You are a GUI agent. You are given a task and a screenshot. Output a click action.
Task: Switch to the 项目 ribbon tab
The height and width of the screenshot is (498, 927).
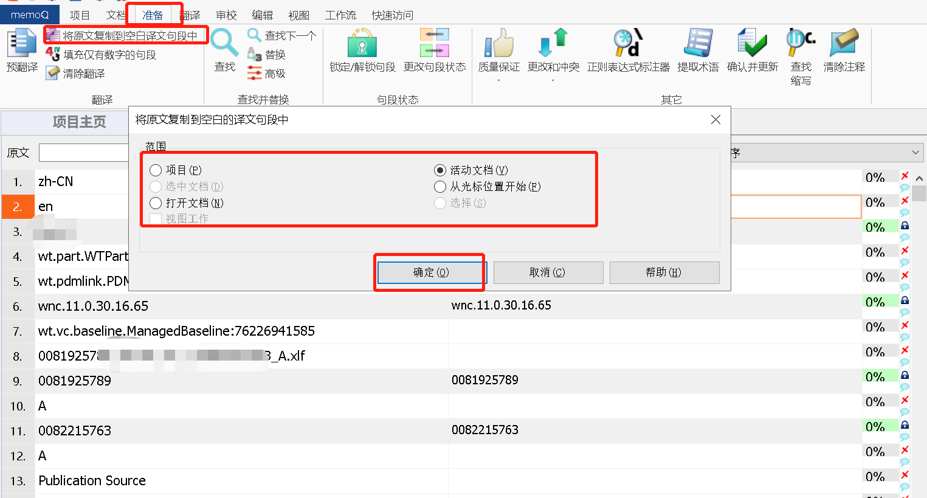coord(80,15)
